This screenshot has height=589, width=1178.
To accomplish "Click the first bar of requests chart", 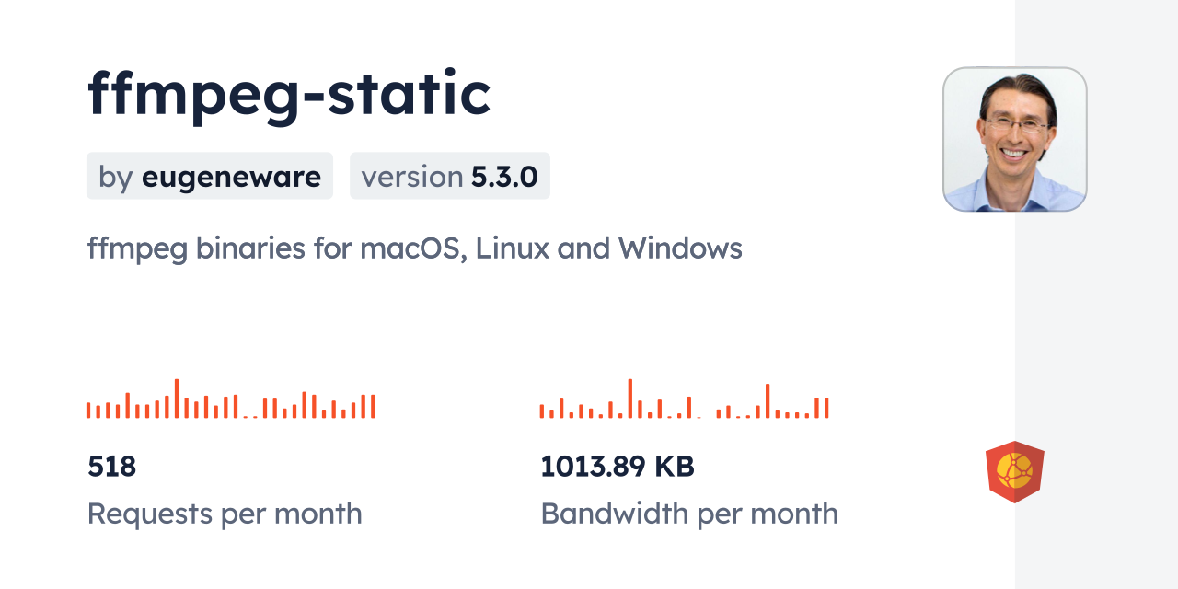I will pyautogui.click(x=88, y=410).
